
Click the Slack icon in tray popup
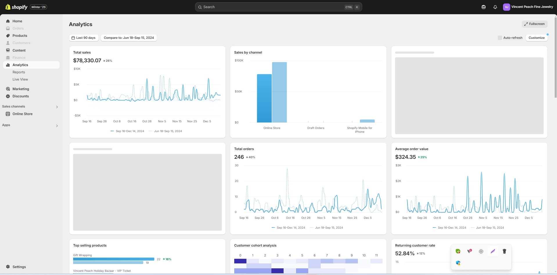pyautogui.click(x=481, y=251)
